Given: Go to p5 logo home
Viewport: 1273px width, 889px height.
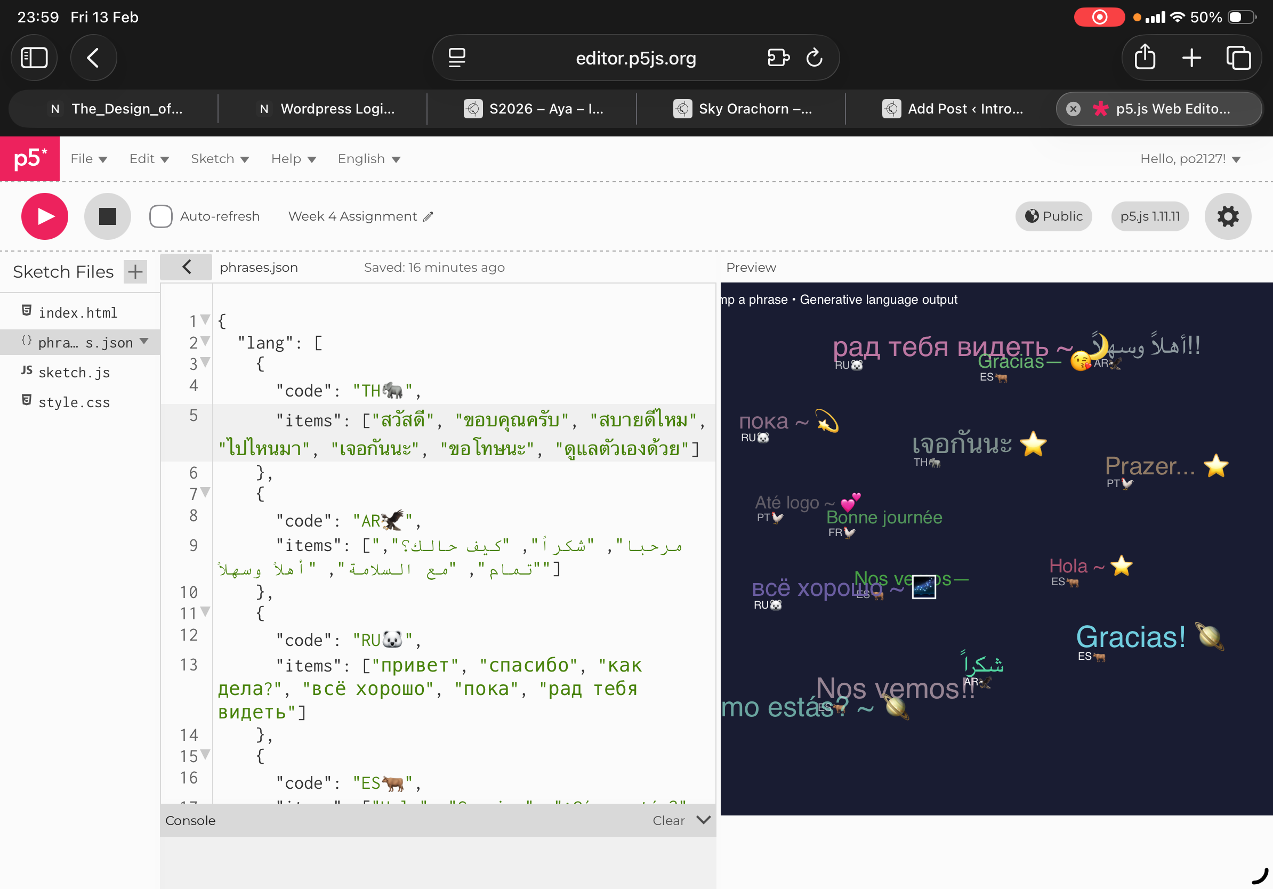Looking at the screenshot, I should [30, 158].
